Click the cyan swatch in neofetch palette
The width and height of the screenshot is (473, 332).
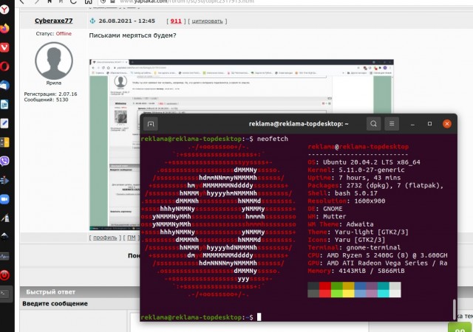[x=384, y=290]
